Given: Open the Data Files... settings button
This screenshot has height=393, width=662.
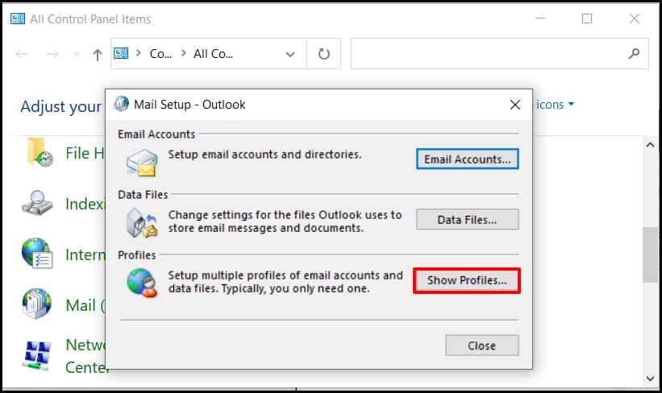Looking at the screenshot, I should tap(468, 219).
